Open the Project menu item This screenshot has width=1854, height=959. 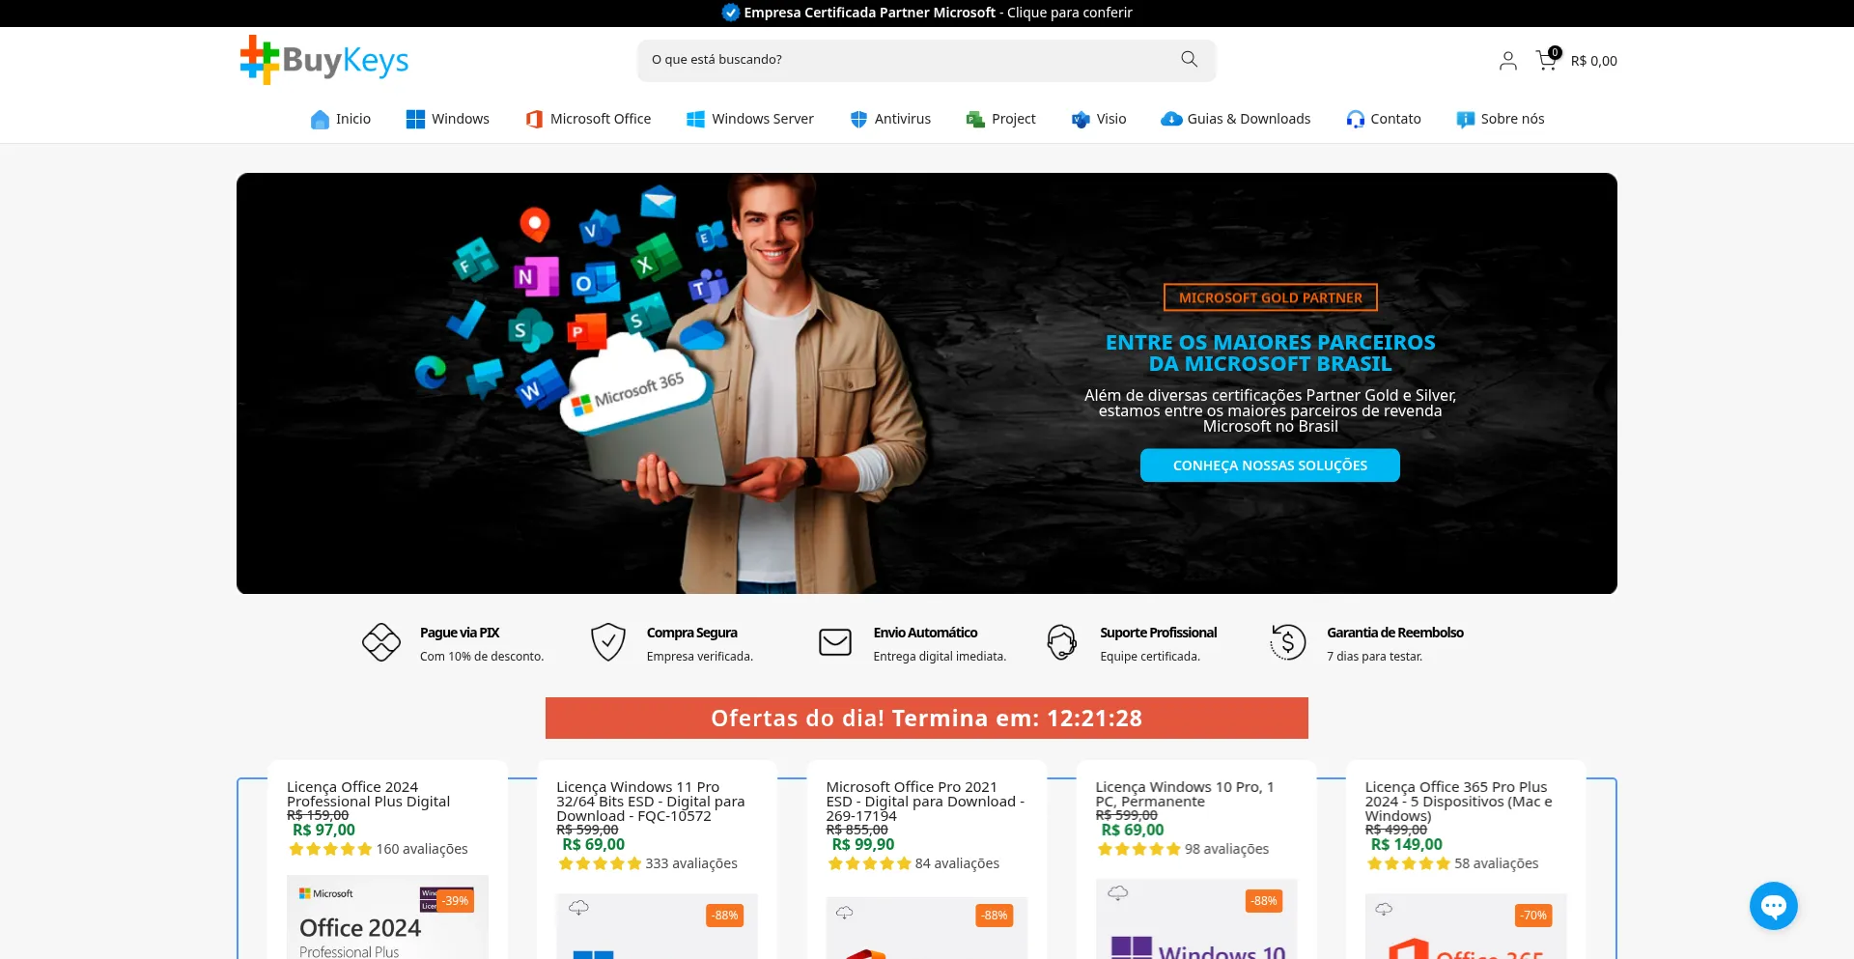tap(1000, 119)
